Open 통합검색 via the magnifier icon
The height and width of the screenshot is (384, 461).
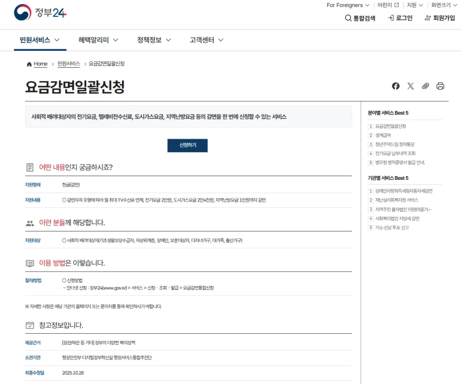pyautogui.click(x=349, y=18)
